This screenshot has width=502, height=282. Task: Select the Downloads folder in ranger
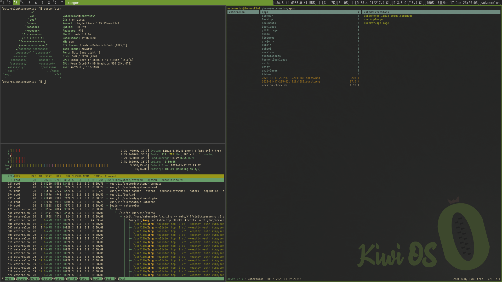(x=310, y=27)
